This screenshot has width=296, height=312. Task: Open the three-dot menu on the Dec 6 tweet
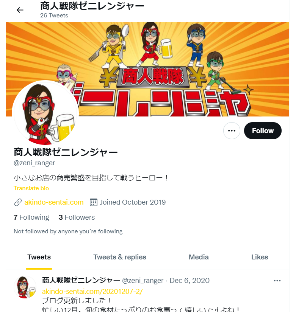pyautogui.click(x=277, y=281)
